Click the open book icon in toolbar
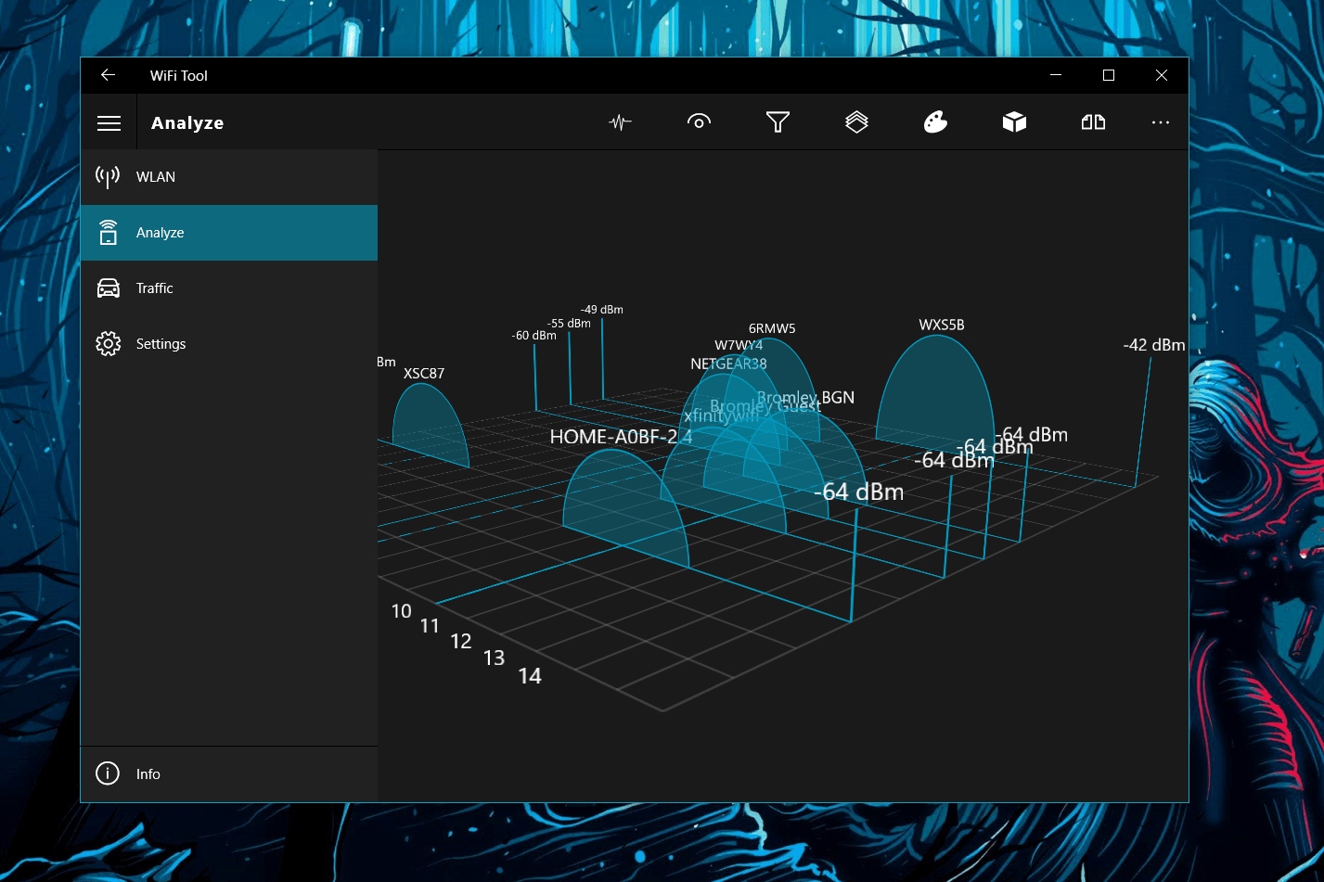Image resolution: width=1324 pixels, height=882 pixels. 1093,122
